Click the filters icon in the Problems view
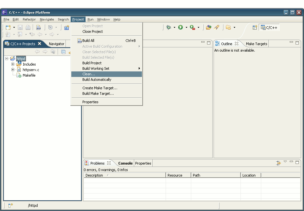 [x=278, y=163]
